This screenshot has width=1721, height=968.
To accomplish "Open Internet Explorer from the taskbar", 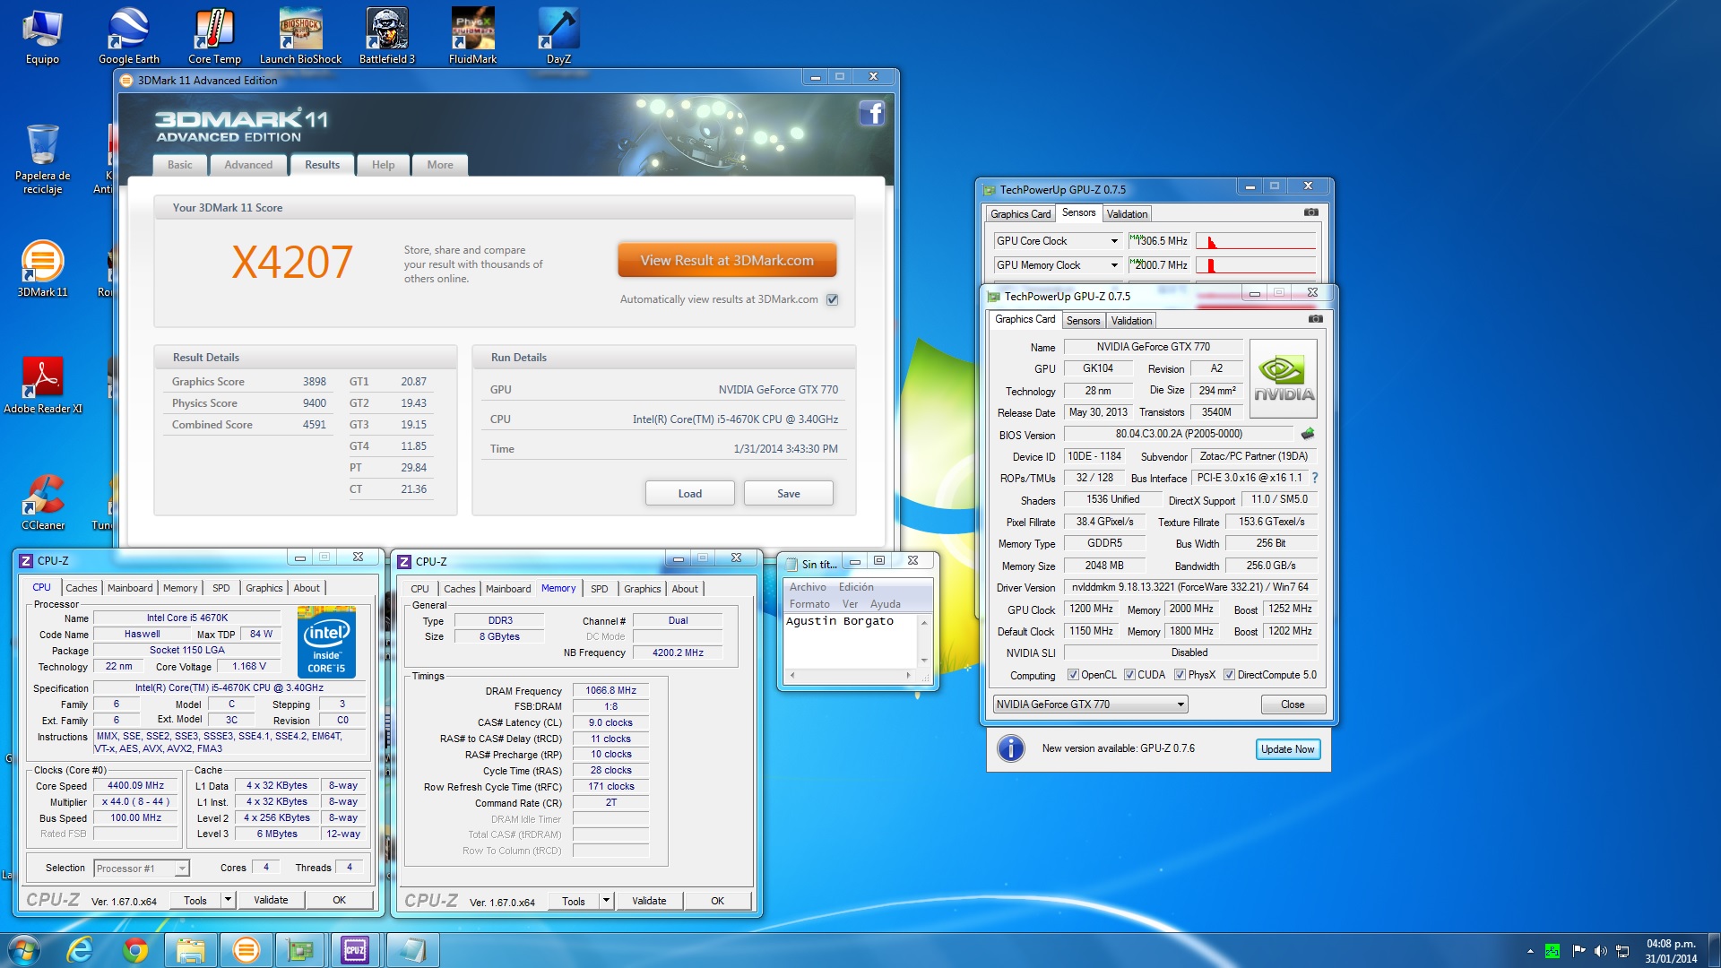I will point(80,950).
